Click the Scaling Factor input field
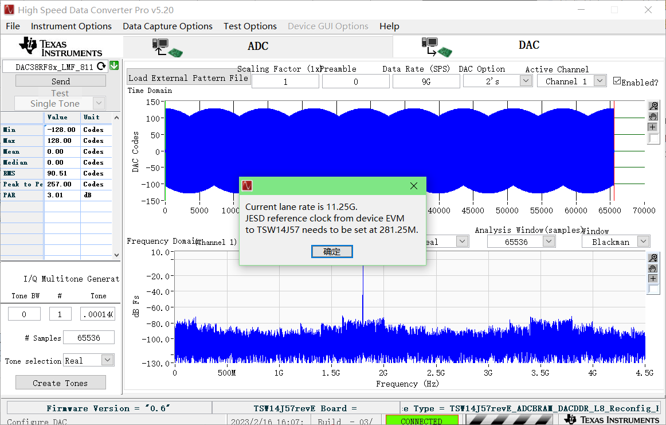 (285, 81)
